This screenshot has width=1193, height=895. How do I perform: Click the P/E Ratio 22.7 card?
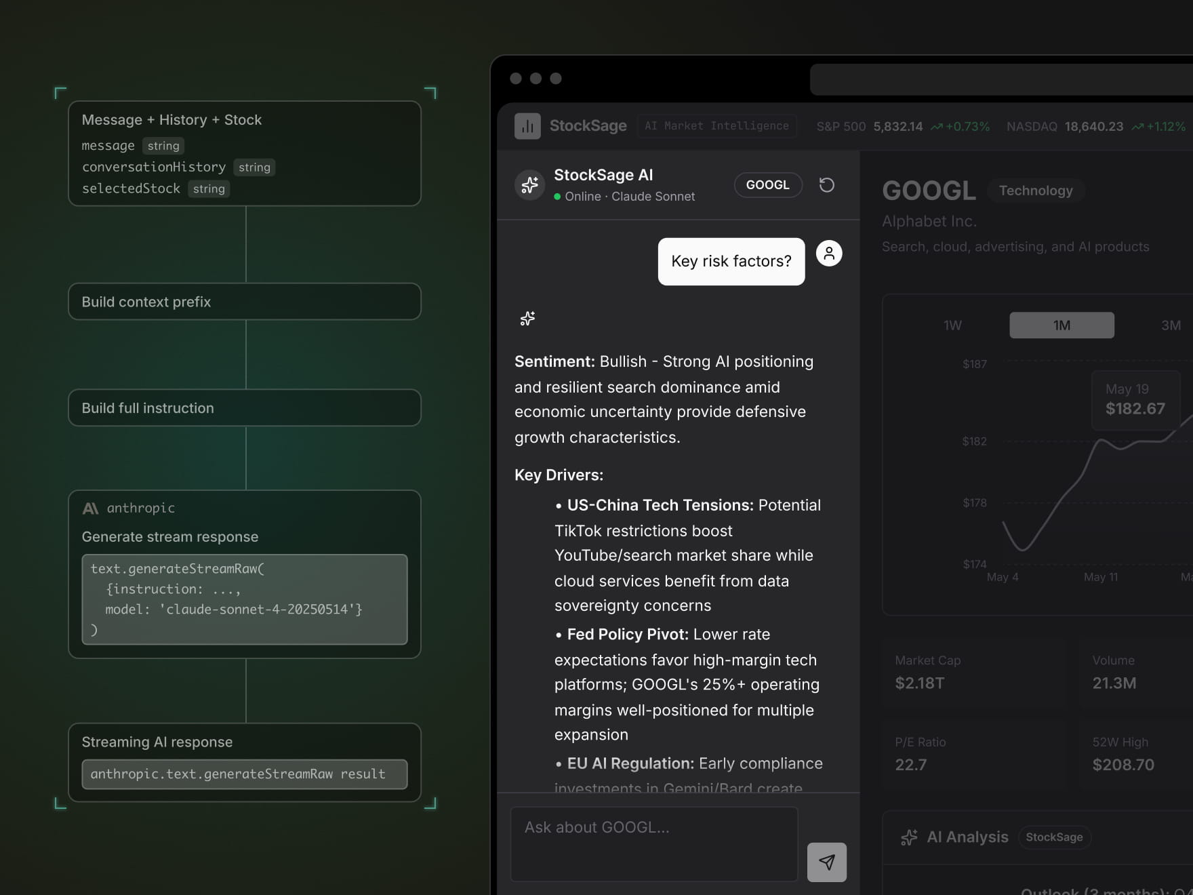click(973, 754)
